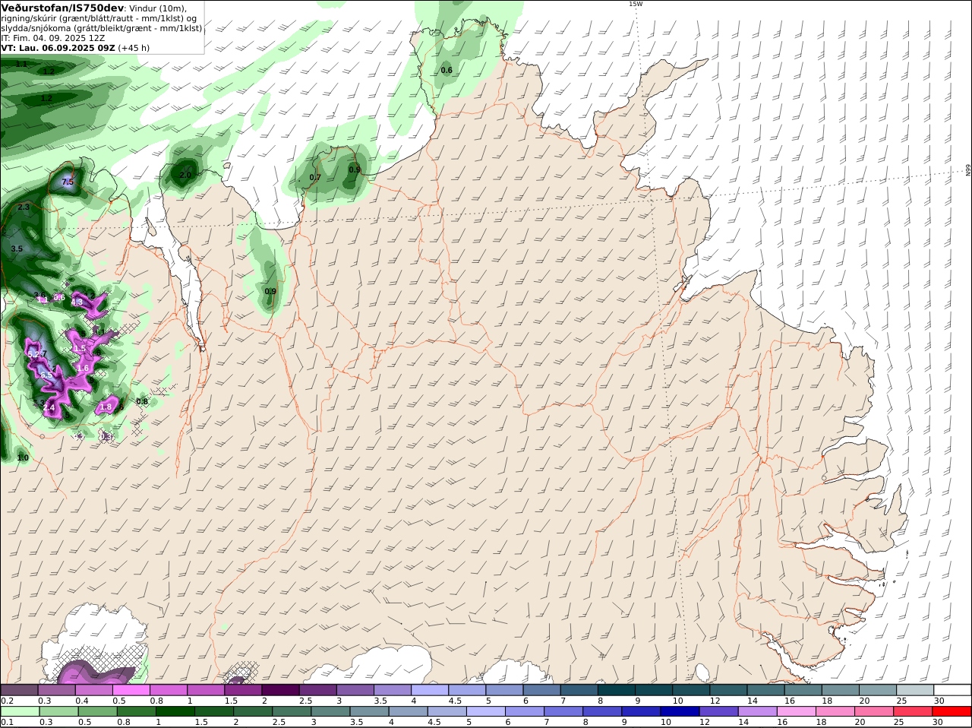Click the 15W longitude label
This screenshot has height=728, width=972.
635,4
